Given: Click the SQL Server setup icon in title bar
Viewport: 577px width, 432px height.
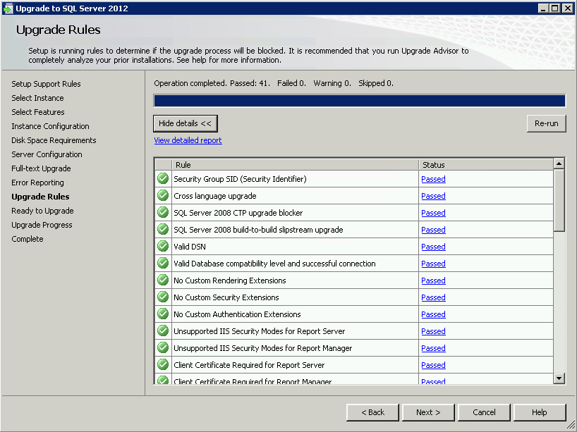Looking at the screenshot, I should tap(8, 8).
